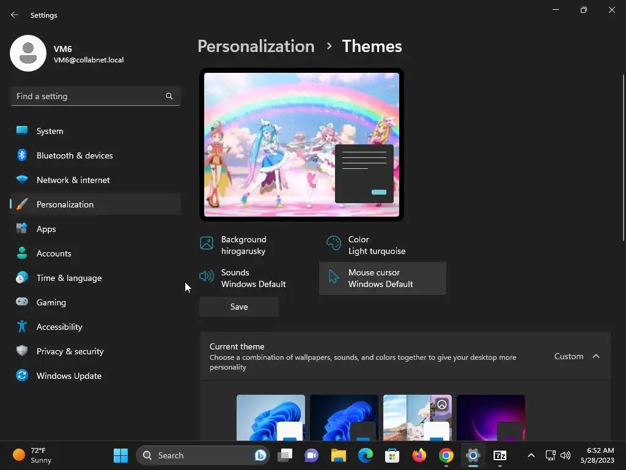626x470 pixels.
Task: Focus the Find a setting search box
Action: 95,96
